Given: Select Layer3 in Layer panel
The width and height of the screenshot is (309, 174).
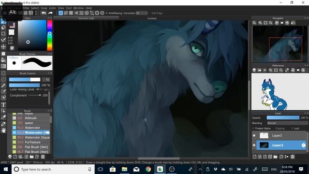Looking at the screenshot, I should 281,135.
